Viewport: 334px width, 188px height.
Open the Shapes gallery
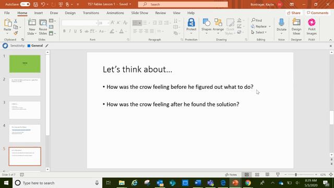207,27
